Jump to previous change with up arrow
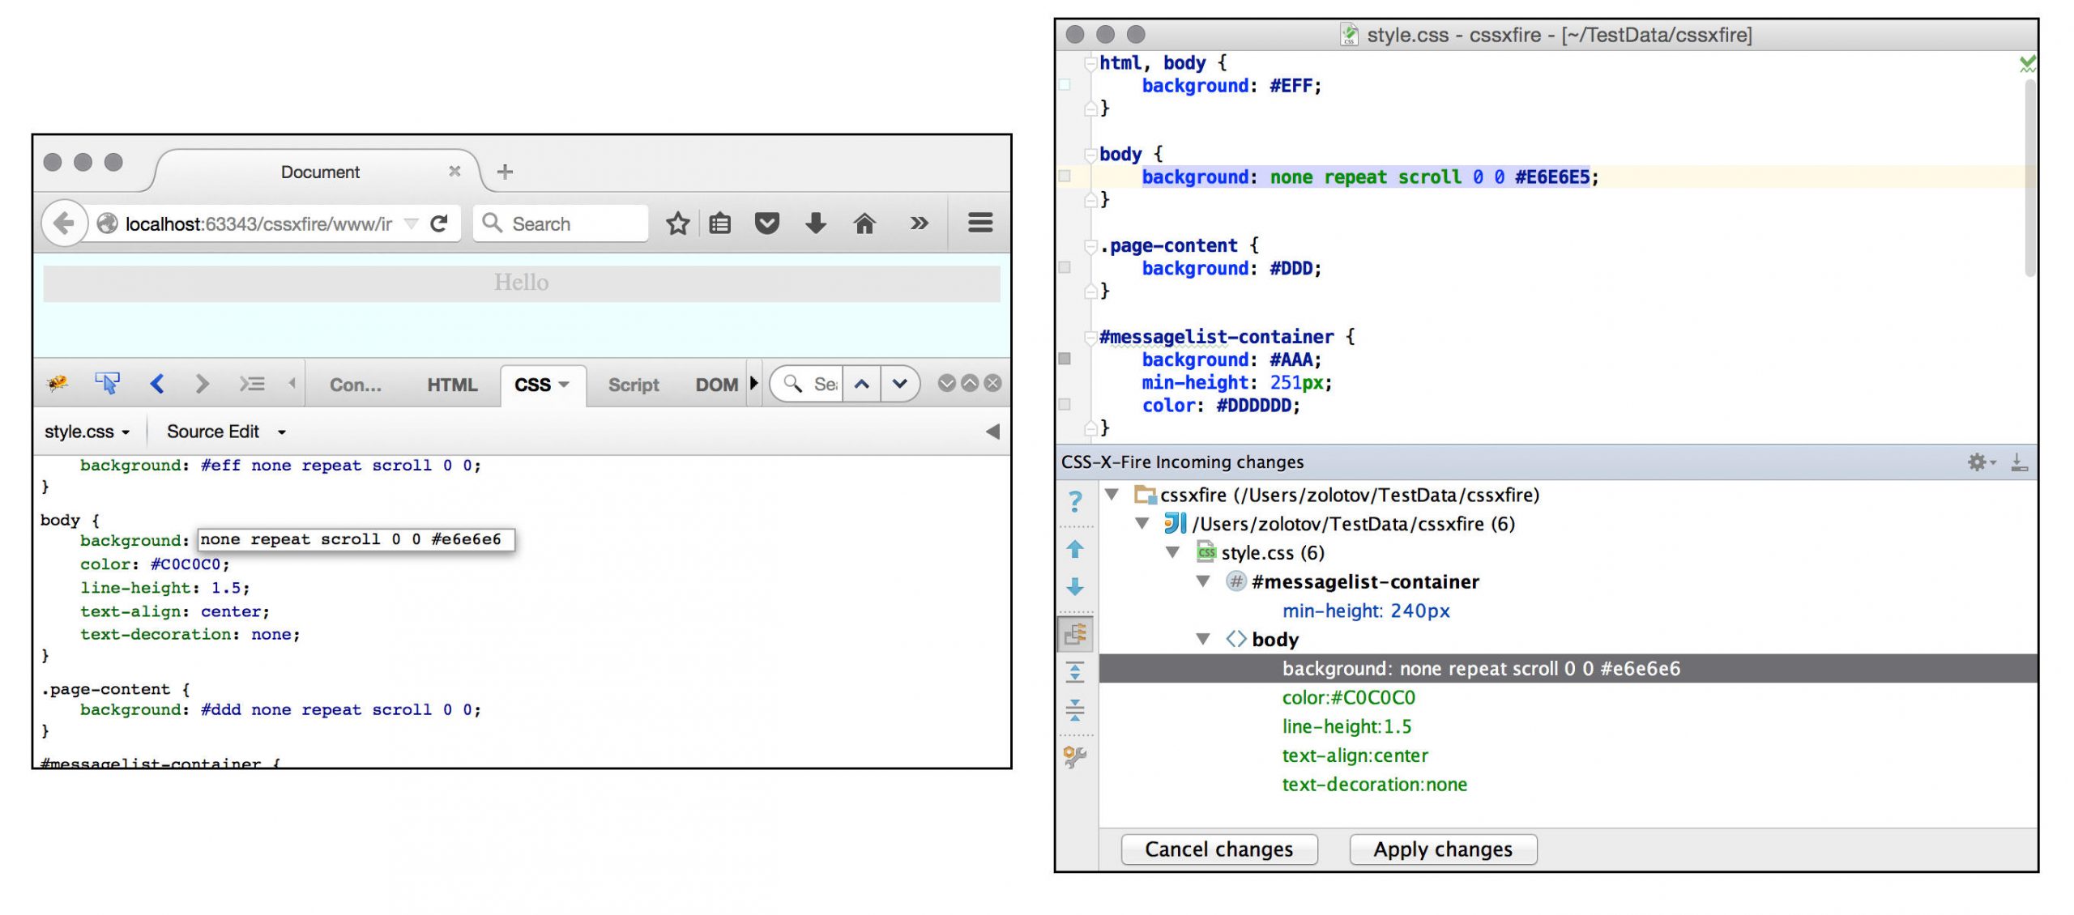The height and width of the screenshot is (915, 2074). coord(1075,550)
